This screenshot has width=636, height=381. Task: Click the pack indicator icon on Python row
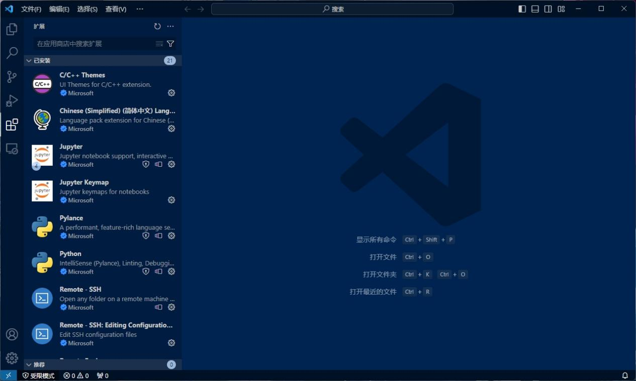pyautogui.click(x=158, y=272)
